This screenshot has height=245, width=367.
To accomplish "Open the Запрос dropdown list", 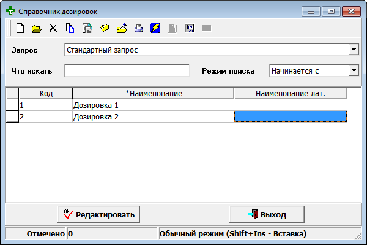I will tap(354, 50).
